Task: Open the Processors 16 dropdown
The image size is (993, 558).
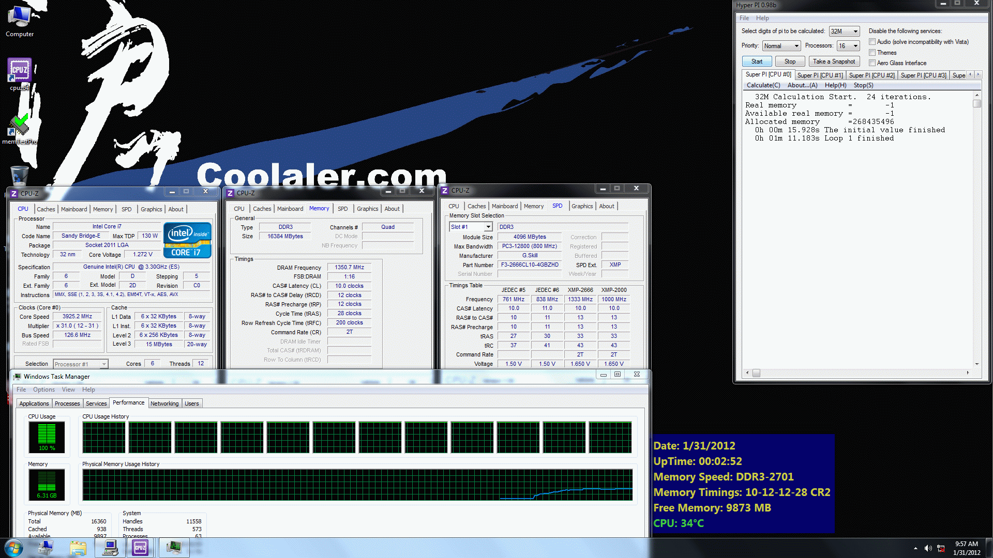Action: [848, 46]
